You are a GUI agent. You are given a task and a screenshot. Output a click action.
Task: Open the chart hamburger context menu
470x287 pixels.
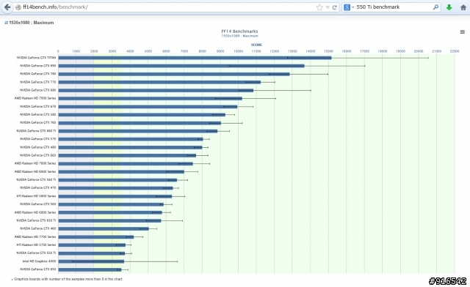pyautogui.click(x=463, y=31)
